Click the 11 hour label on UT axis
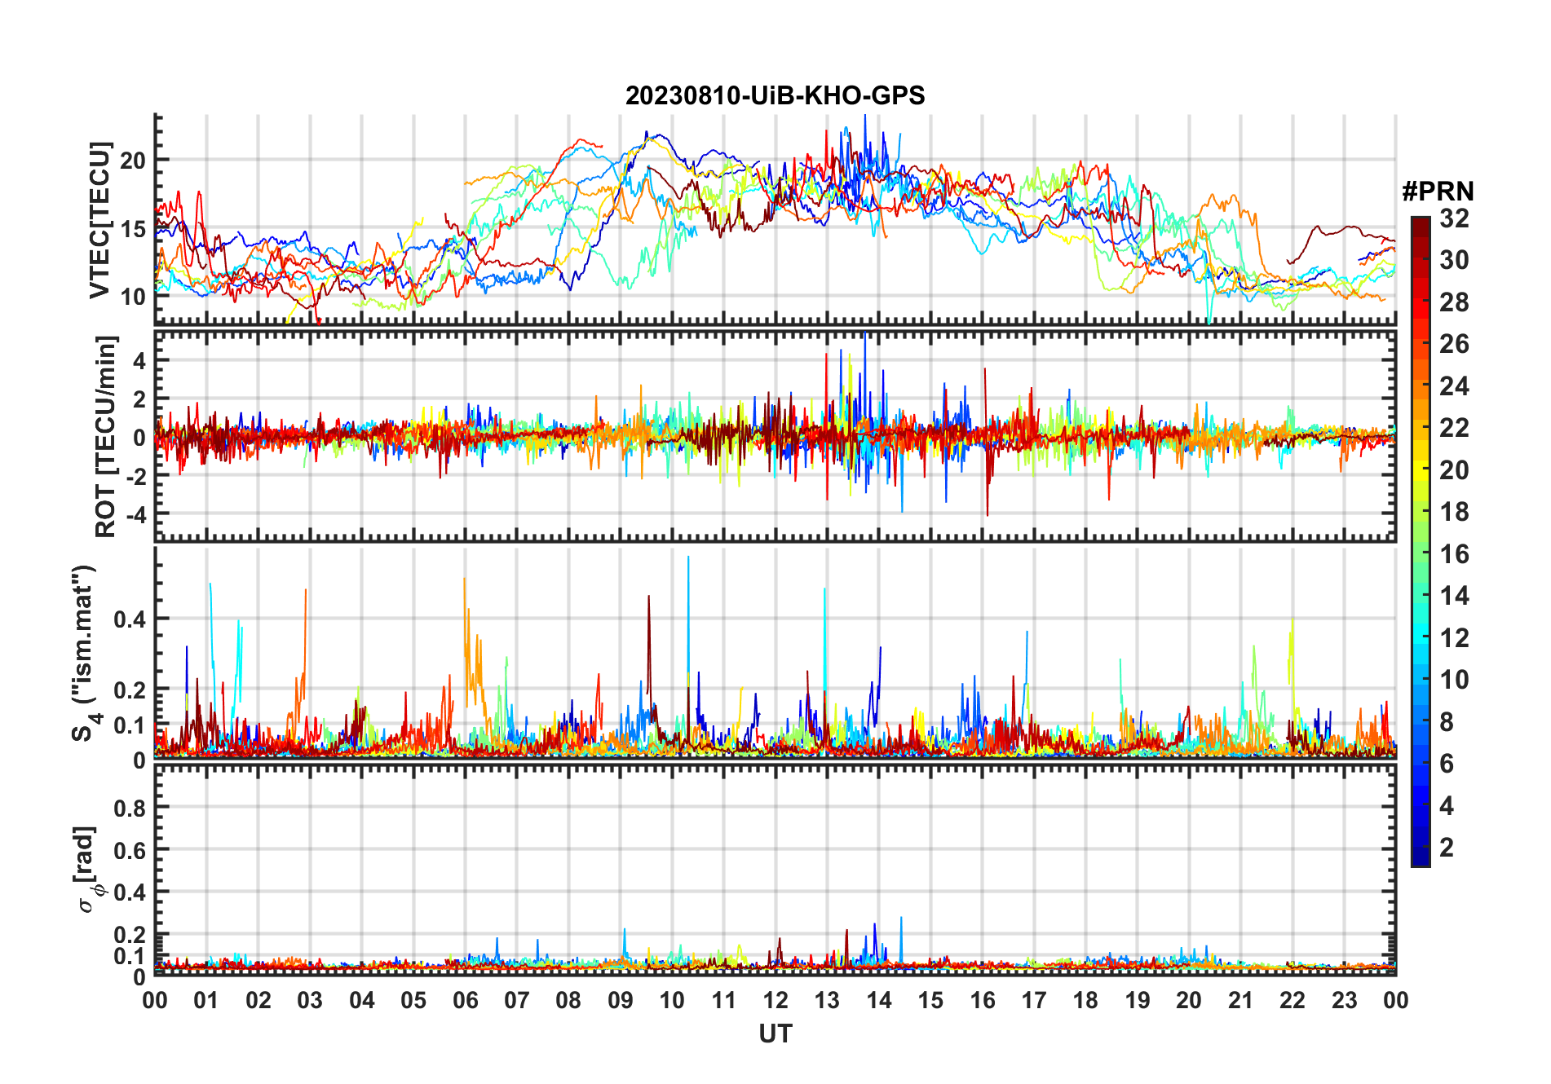Image resolution: width=1551 pixels, height=1084 pixels. click(723, 1001)
